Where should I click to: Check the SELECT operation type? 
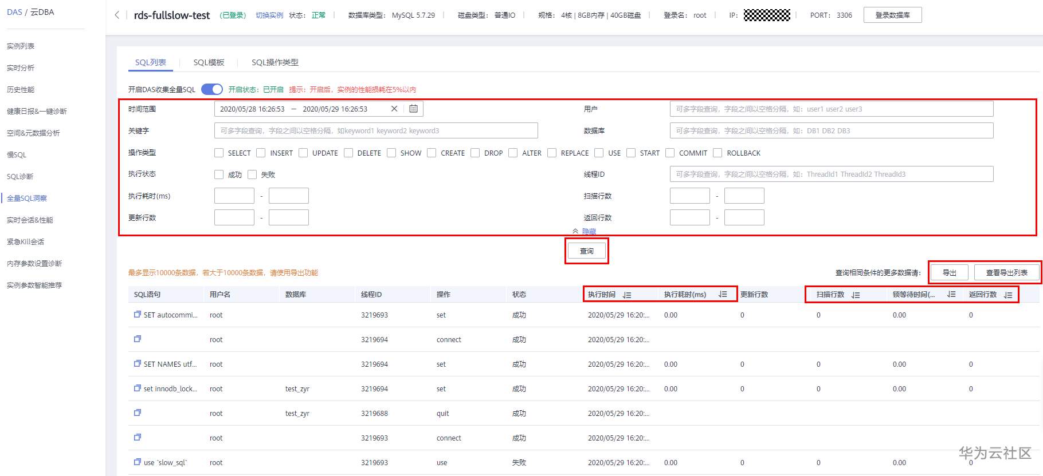coord(219,153)
